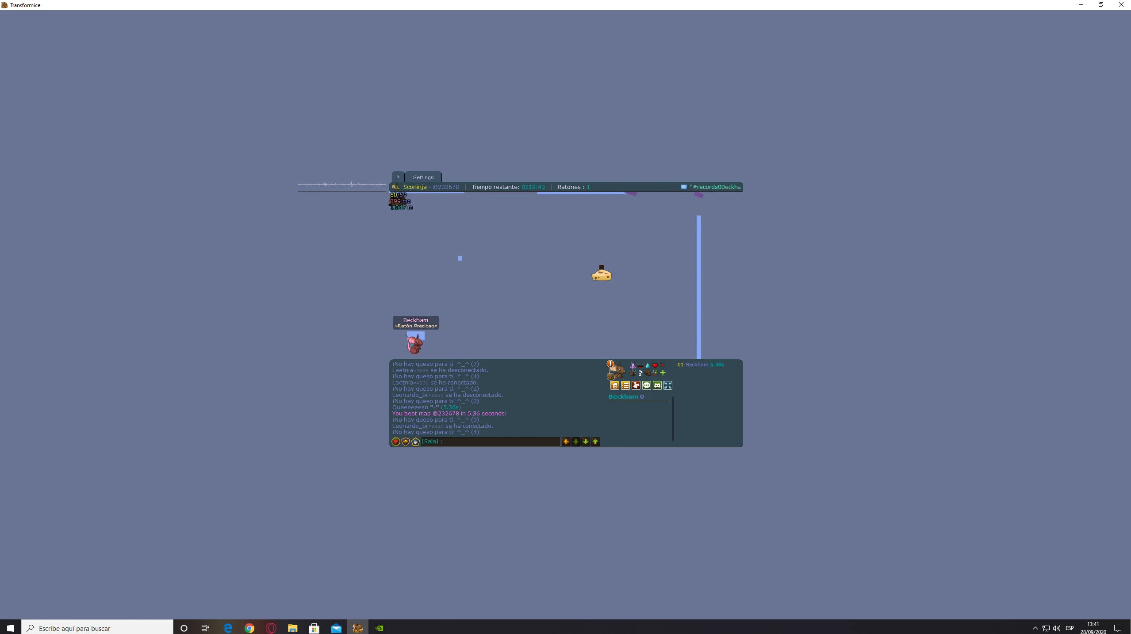Open the forum speech bubble icon
1131x634 pixels.
pos(647,385)
